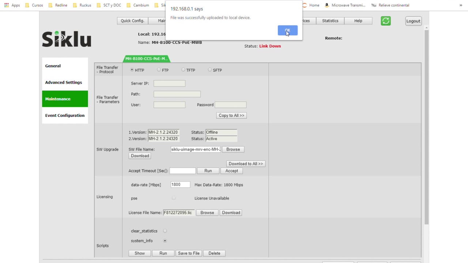Screen dimensions: 468x263
Task: Click Max Data-Rate: 1800 Mbps text
Action: click(x=219, y=185)
